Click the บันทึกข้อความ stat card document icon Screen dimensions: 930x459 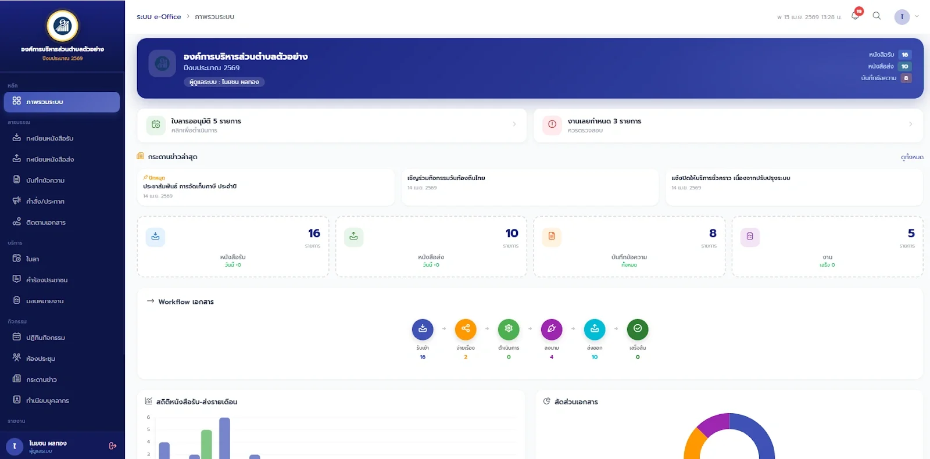552,236
